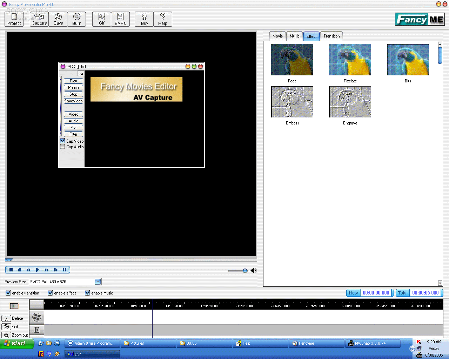Image resolution: width=449 pixels, height=359 pixels.
Task: Click Stop in the VCD capture window
Action: [x=73, y=94]
